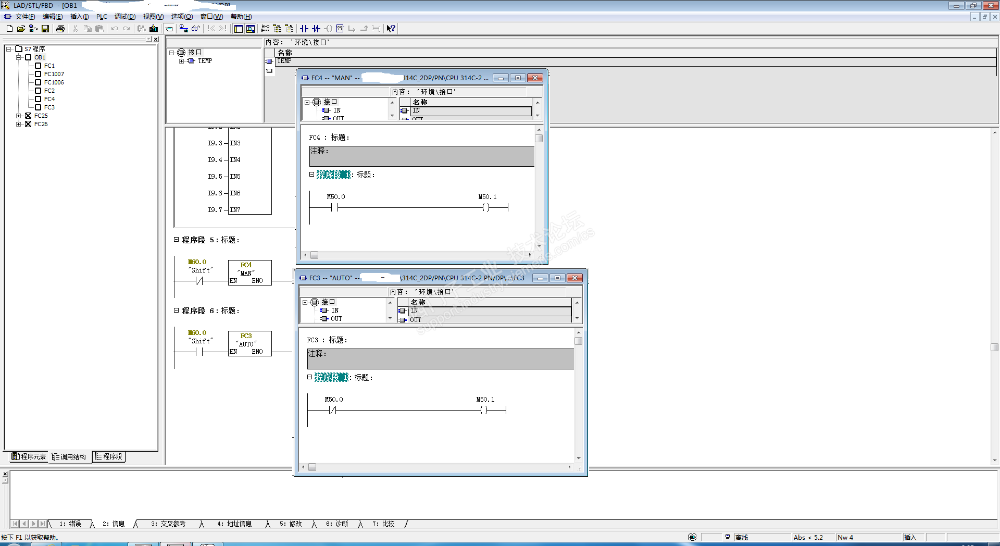Click the vertical scrollbar thumb in FC3 window
Image resolution: width=1000 pixels, height=546 pixels.
(579, 341)
